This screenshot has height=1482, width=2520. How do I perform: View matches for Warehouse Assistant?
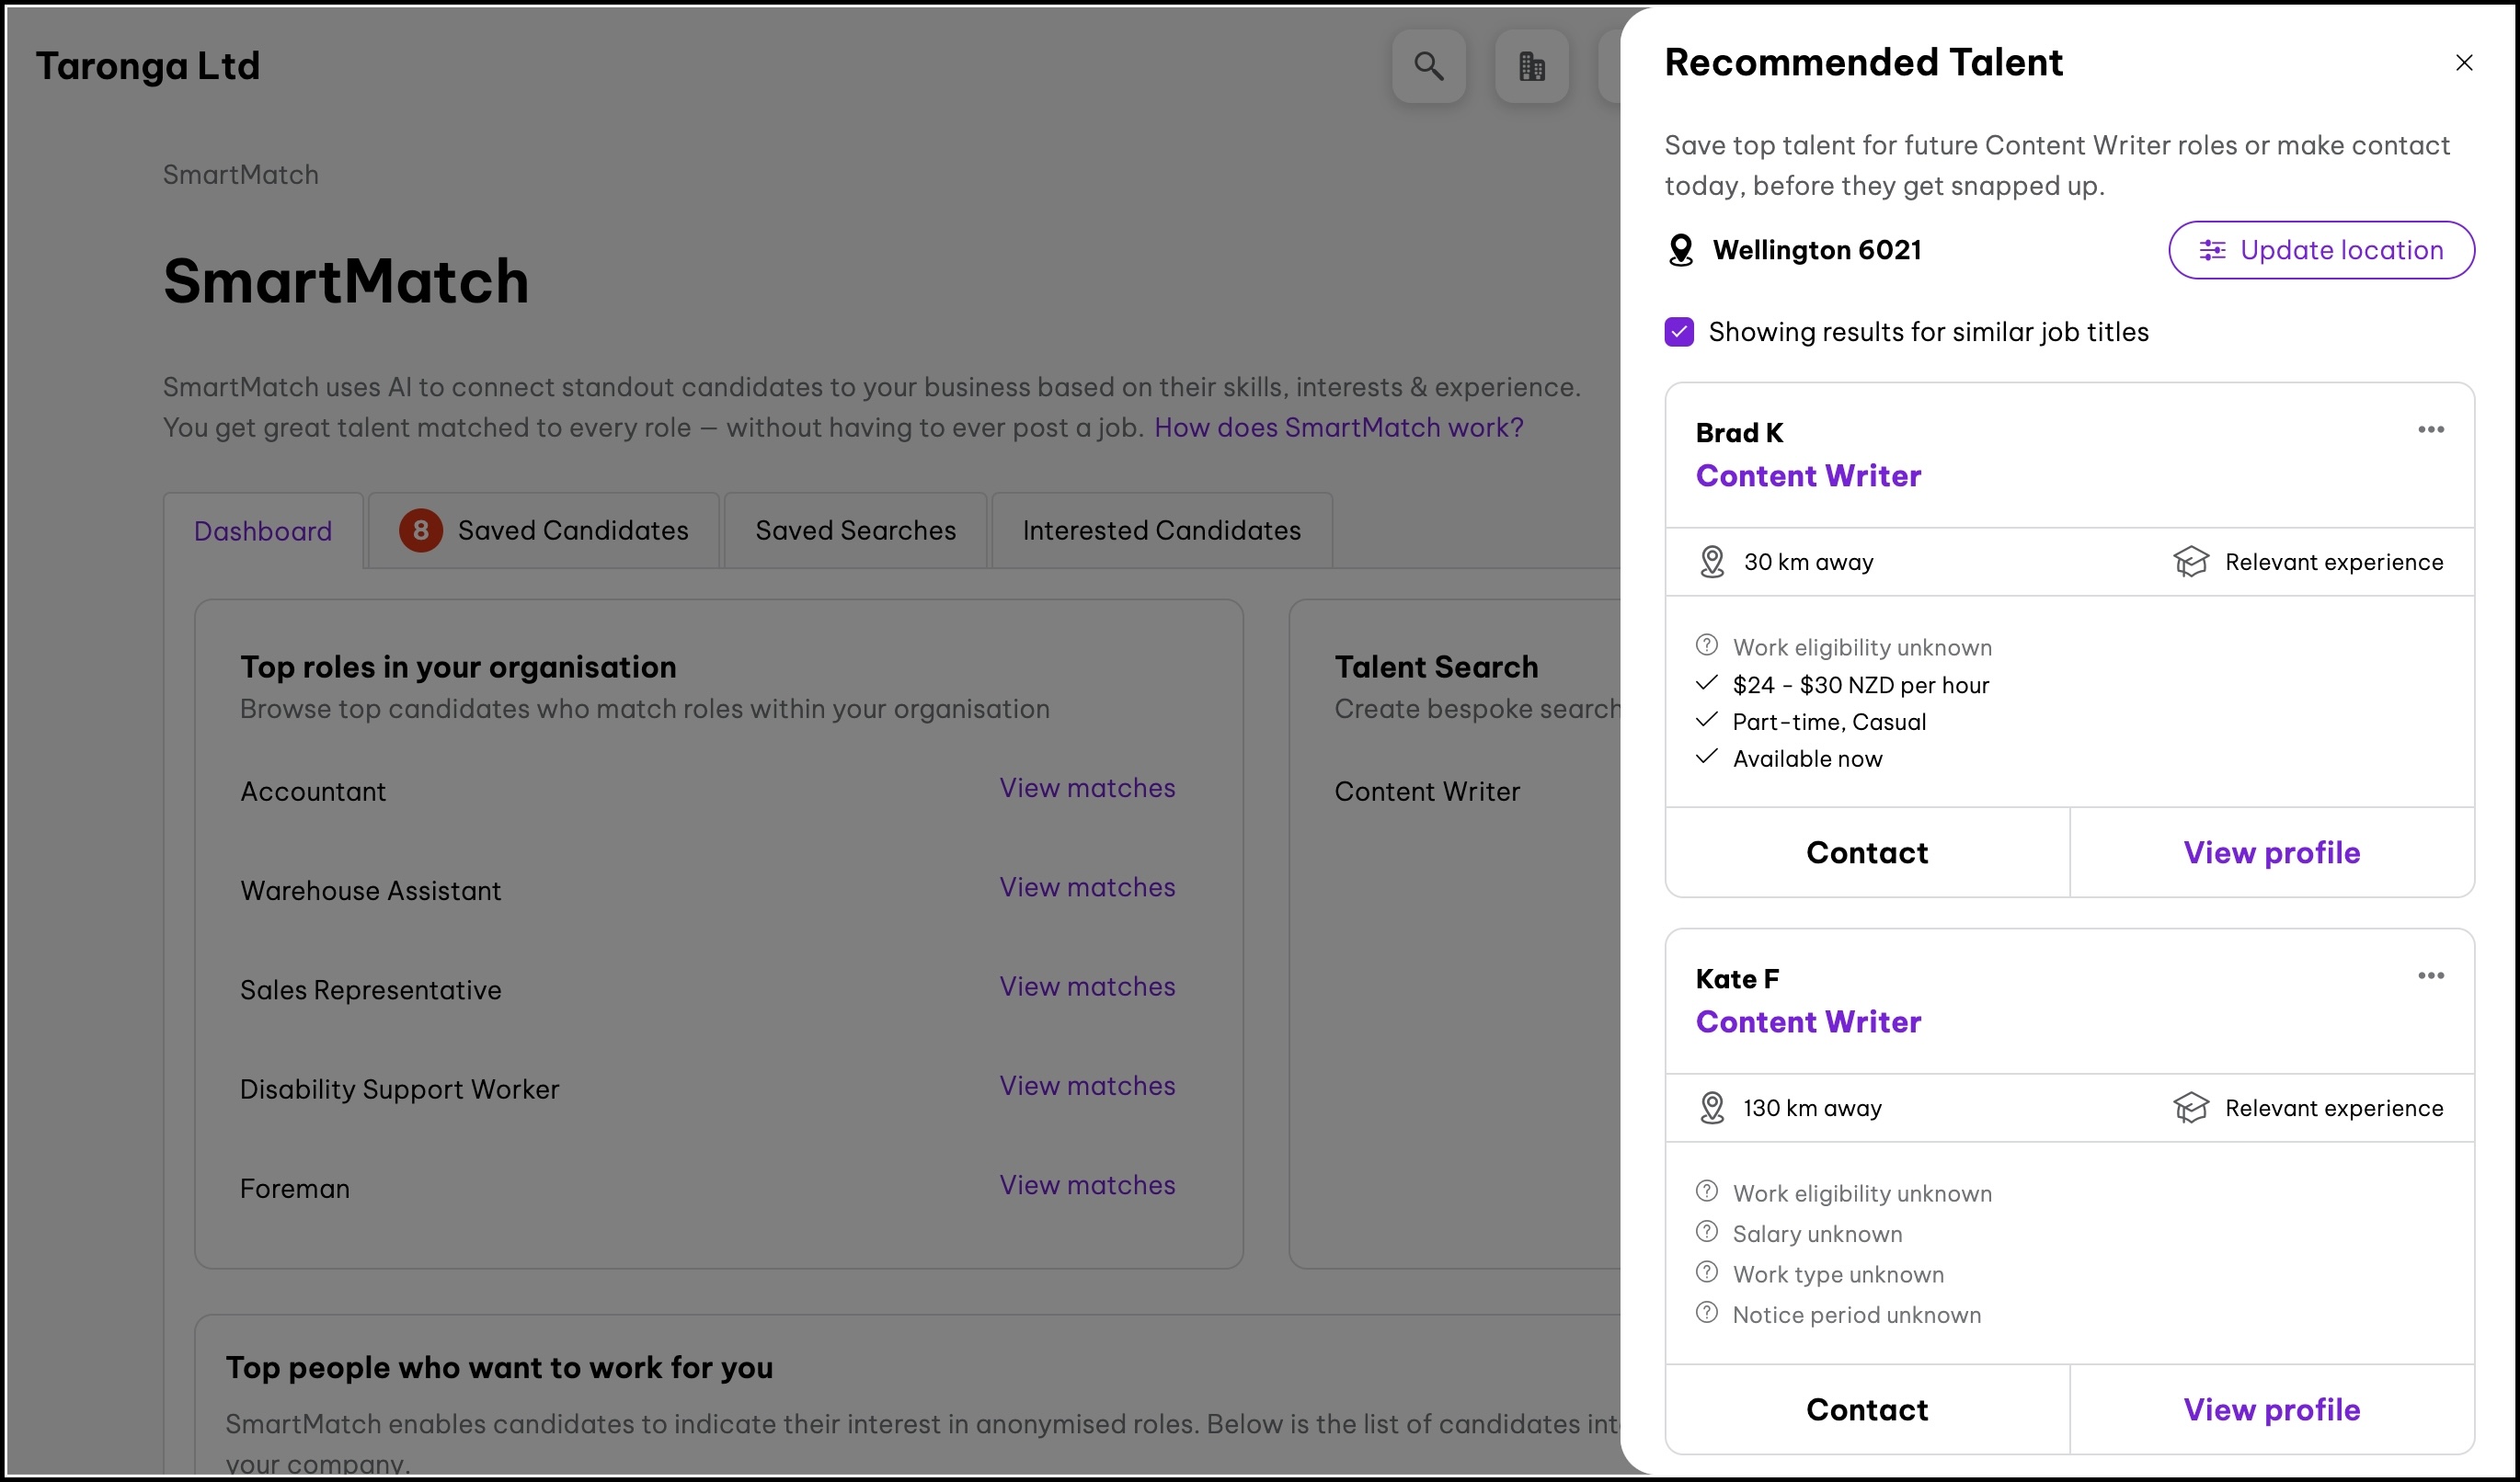pyautogui.click(x=1087, y=887)
